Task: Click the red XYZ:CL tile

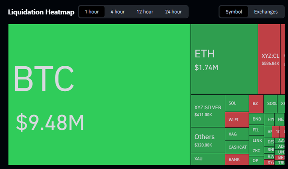Action: tap(269, 59)
